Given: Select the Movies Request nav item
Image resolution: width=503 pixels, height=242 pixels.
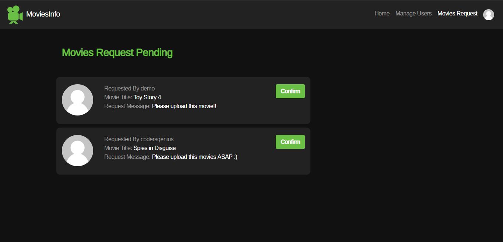Looking at the screenshot, I should (457, 14).
